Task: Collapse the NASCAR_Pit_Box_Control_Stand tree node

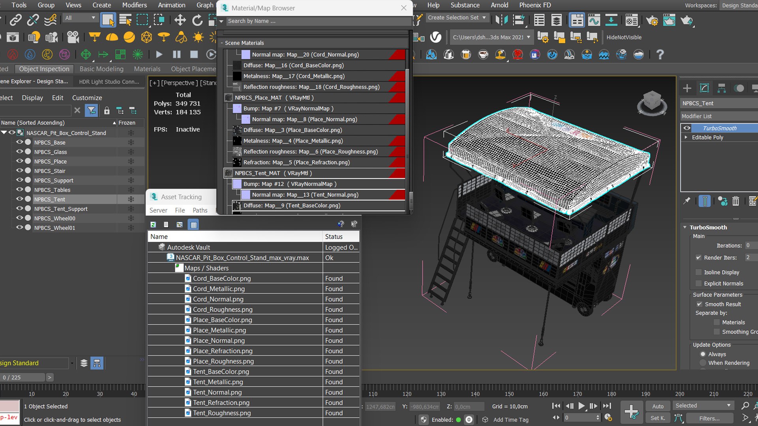Action: tap(4, 133)
